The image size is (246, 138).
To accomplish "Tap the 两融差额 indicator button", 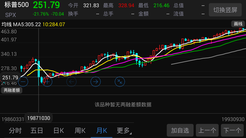I will (x=12, y=90).
